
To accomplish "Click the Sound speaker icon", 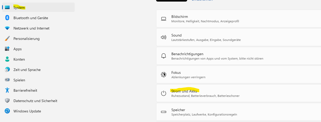I will point(163,37).
